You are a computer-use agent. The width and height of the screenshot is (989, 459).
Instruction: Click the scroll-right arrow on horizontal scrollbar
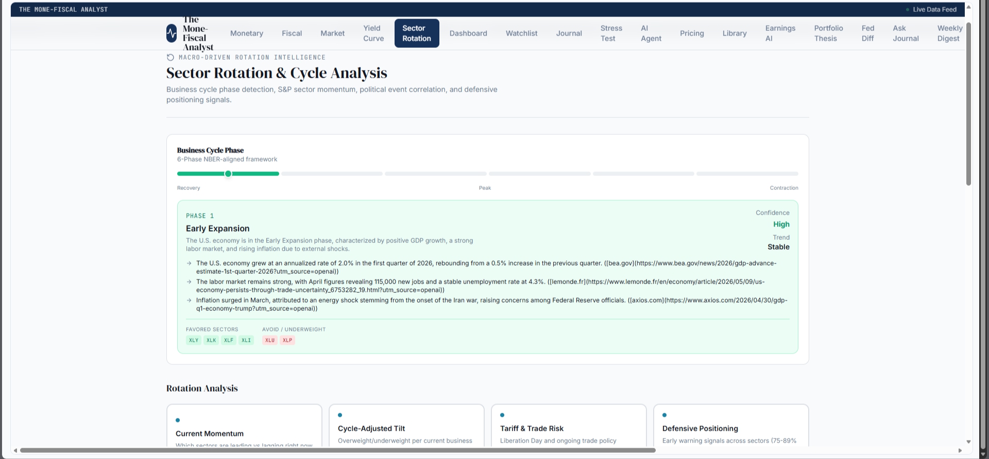point(960,450)
